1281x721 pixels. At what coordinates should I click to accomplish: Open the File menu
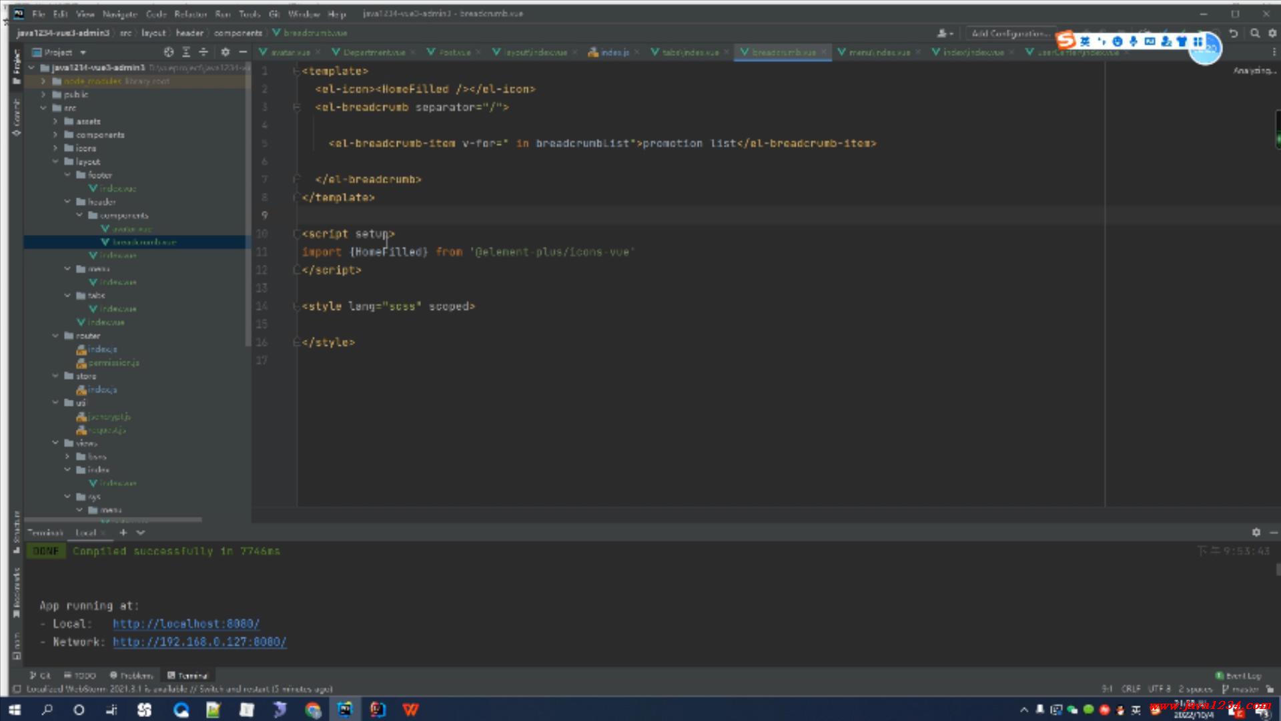tap(39, 13)
